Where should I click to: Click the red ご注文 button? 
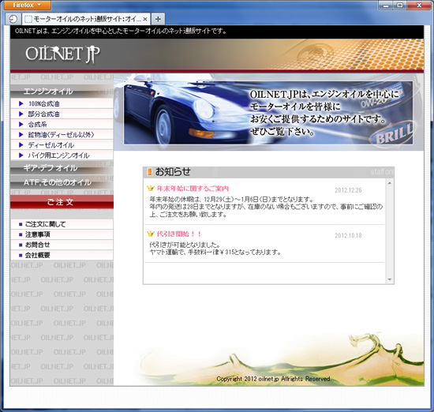click(x=62, y=202)
